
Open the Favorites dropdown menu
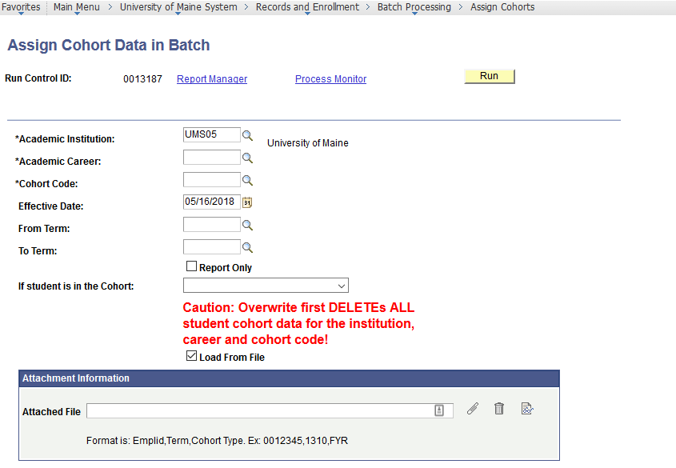click(21, 7)
